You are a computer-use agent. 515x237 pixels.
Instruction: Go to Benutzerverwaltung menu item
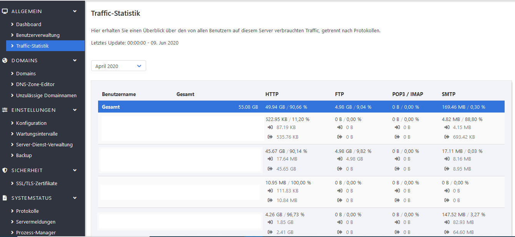tap(38, 35)
